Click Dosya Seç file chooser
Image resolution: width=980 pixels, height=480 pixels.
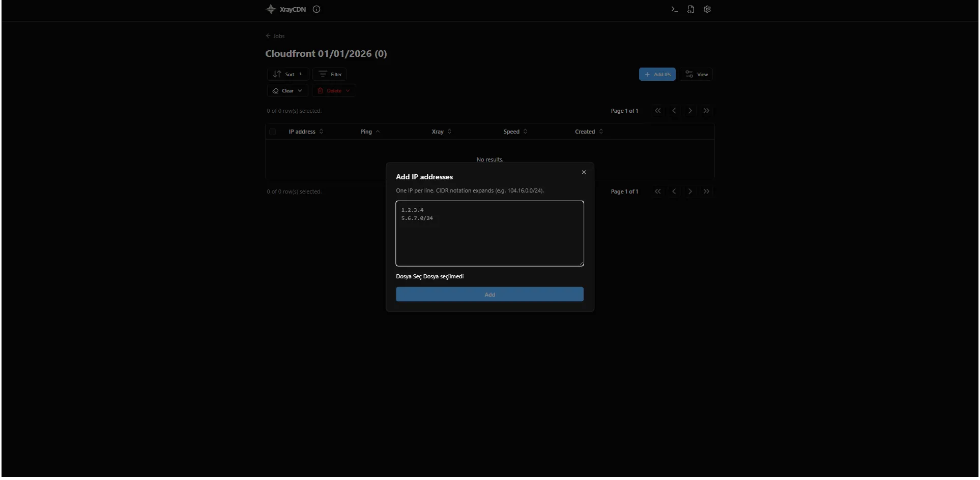pos(409,276)
